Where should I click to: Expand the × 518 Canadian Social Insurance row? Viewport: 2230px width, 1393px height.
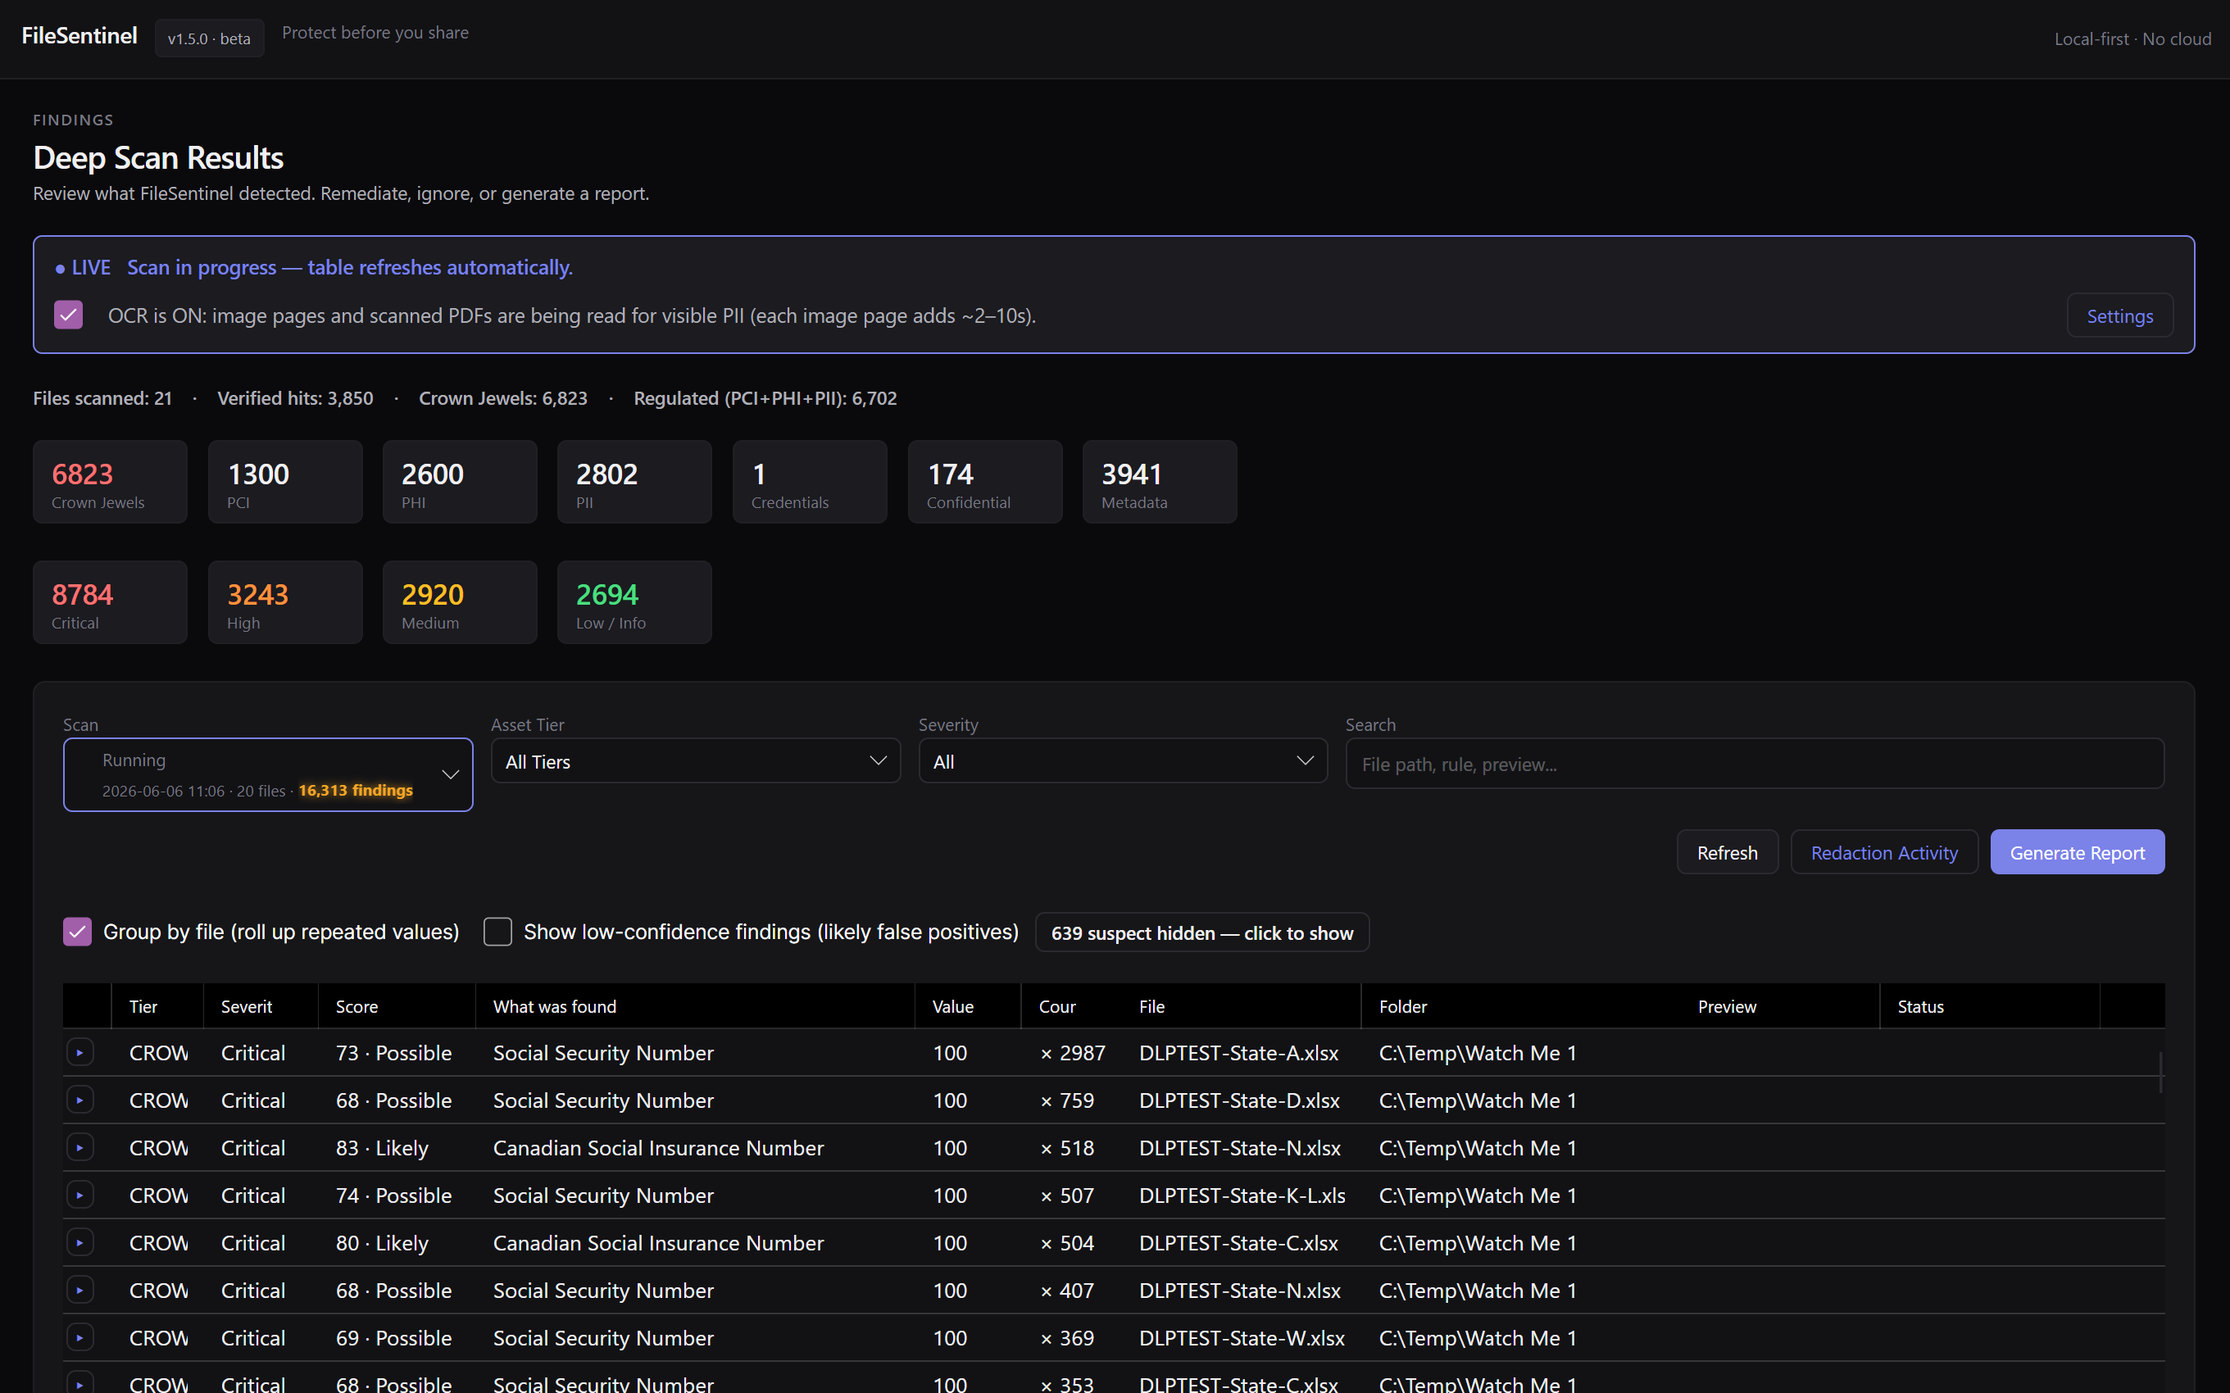tap(80, 1148)
